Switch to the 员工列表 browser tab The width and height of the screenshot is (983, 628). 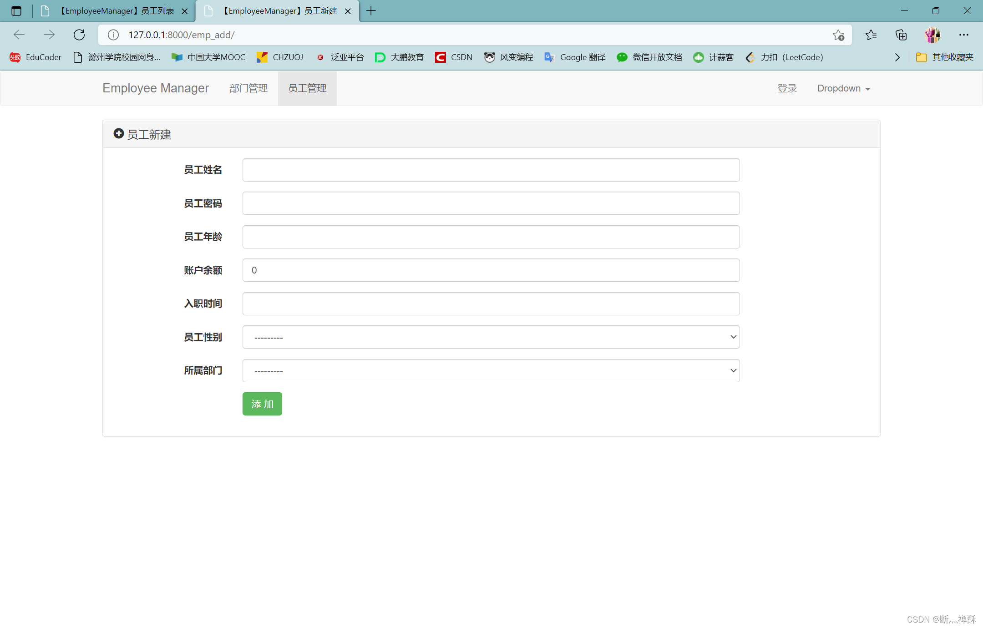tap(117, 11)
